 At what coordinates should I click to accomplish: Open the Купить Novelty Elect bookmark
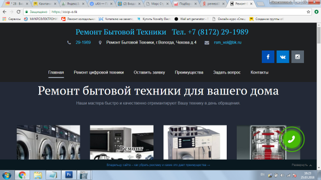(154, 19)
